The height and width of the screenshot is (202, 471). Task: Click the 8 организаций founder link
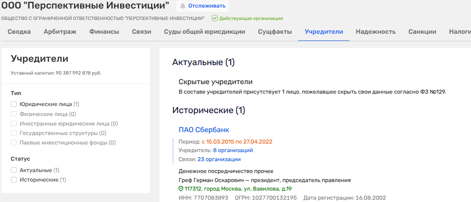click(x=233, y=150)
